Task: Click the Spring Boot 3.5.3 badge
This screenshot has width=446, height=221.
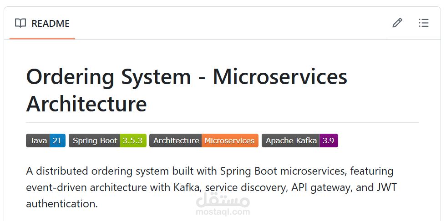Action: (x=107, y=141)
